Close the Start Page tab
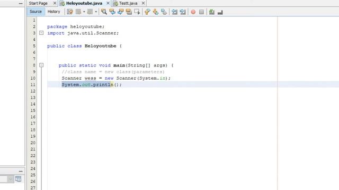339x190 pixels. [x=55, y=3]
